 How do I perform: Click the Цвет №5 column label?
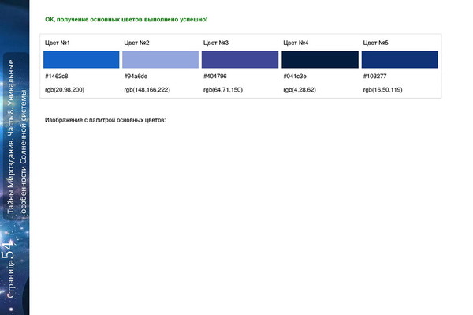click(375, 43)
